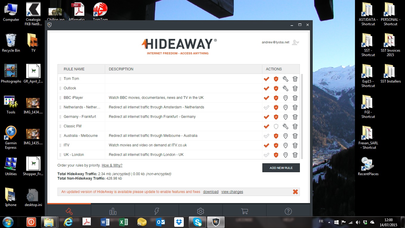This screenshot has width=405, height=228.
Task: Open the Windows Start menu
Action: click(8, 222)
